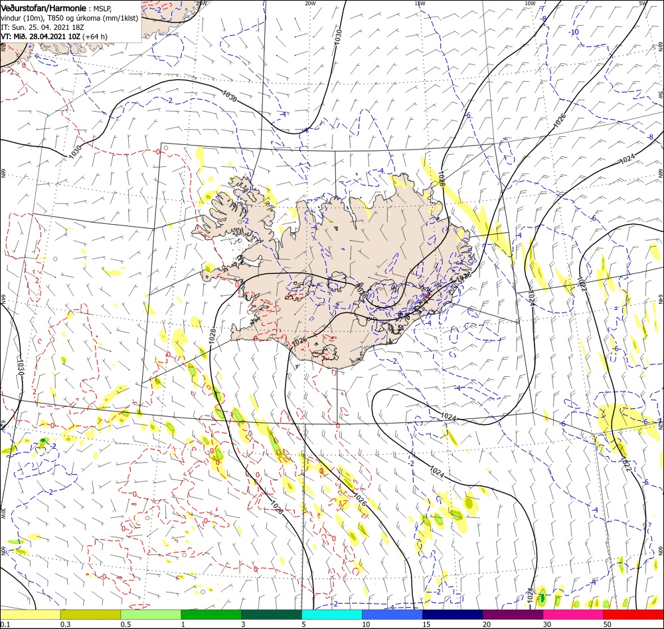Pick the cyan 5 mm legend swatch
Screen dimensions: 664x629
pos(332,614)
